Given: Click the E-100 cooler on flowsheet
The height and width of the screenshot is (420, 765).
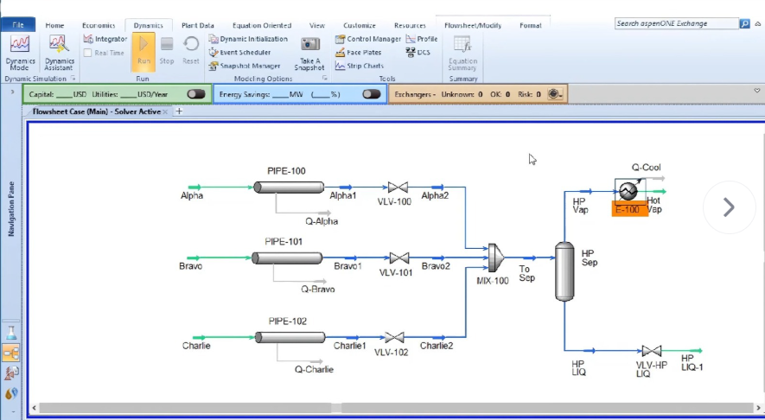Looking at the screenshot, I should point(628,191).
